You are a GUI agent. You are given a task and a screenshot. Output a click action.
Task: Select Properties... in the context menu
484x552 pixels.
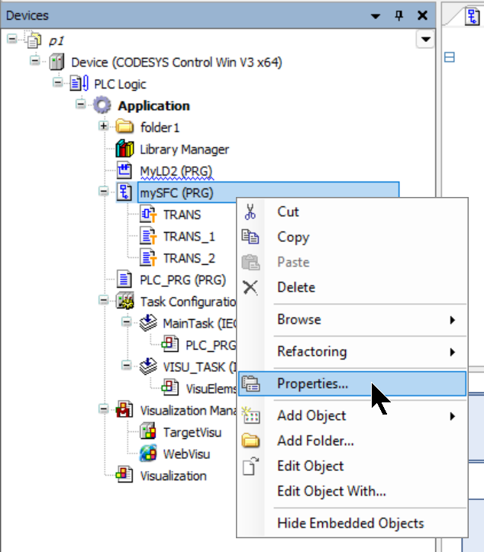(x=353, y=383)
